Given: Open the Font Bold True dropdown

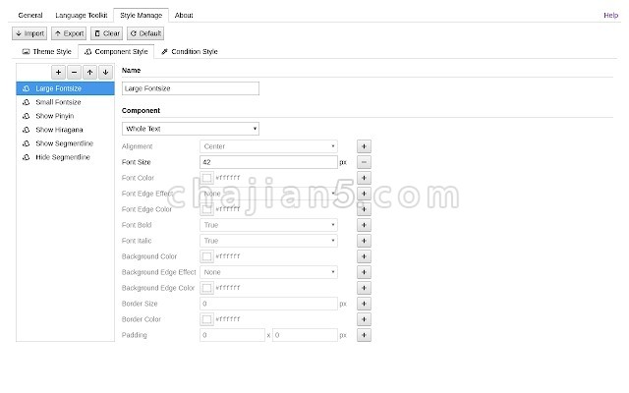Looking at the screenshot, I should (x=268, y=225).
